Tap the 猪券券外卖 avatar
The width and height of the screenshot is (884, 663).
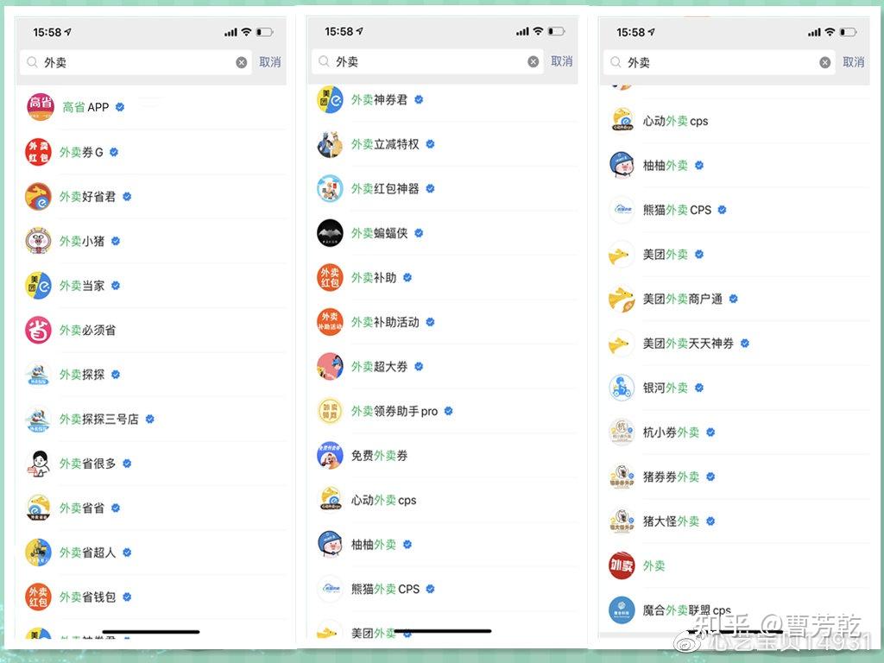[x=622, y=477]
